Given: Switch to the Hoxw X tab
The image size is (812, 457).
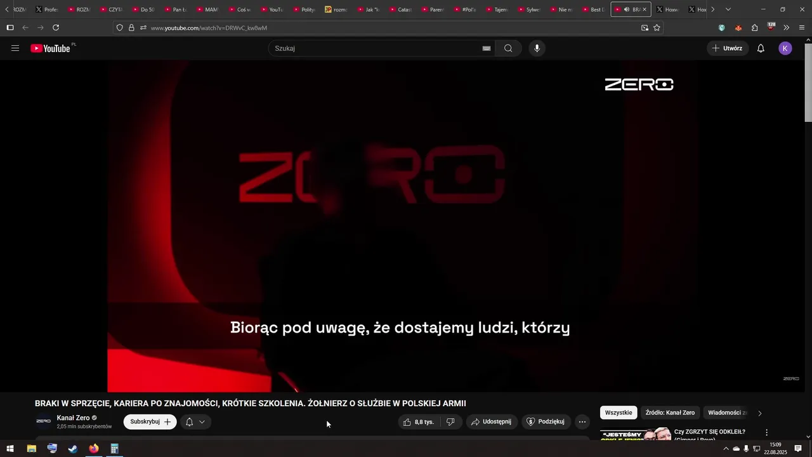Looking at the screenshot, I should (668, 10).
